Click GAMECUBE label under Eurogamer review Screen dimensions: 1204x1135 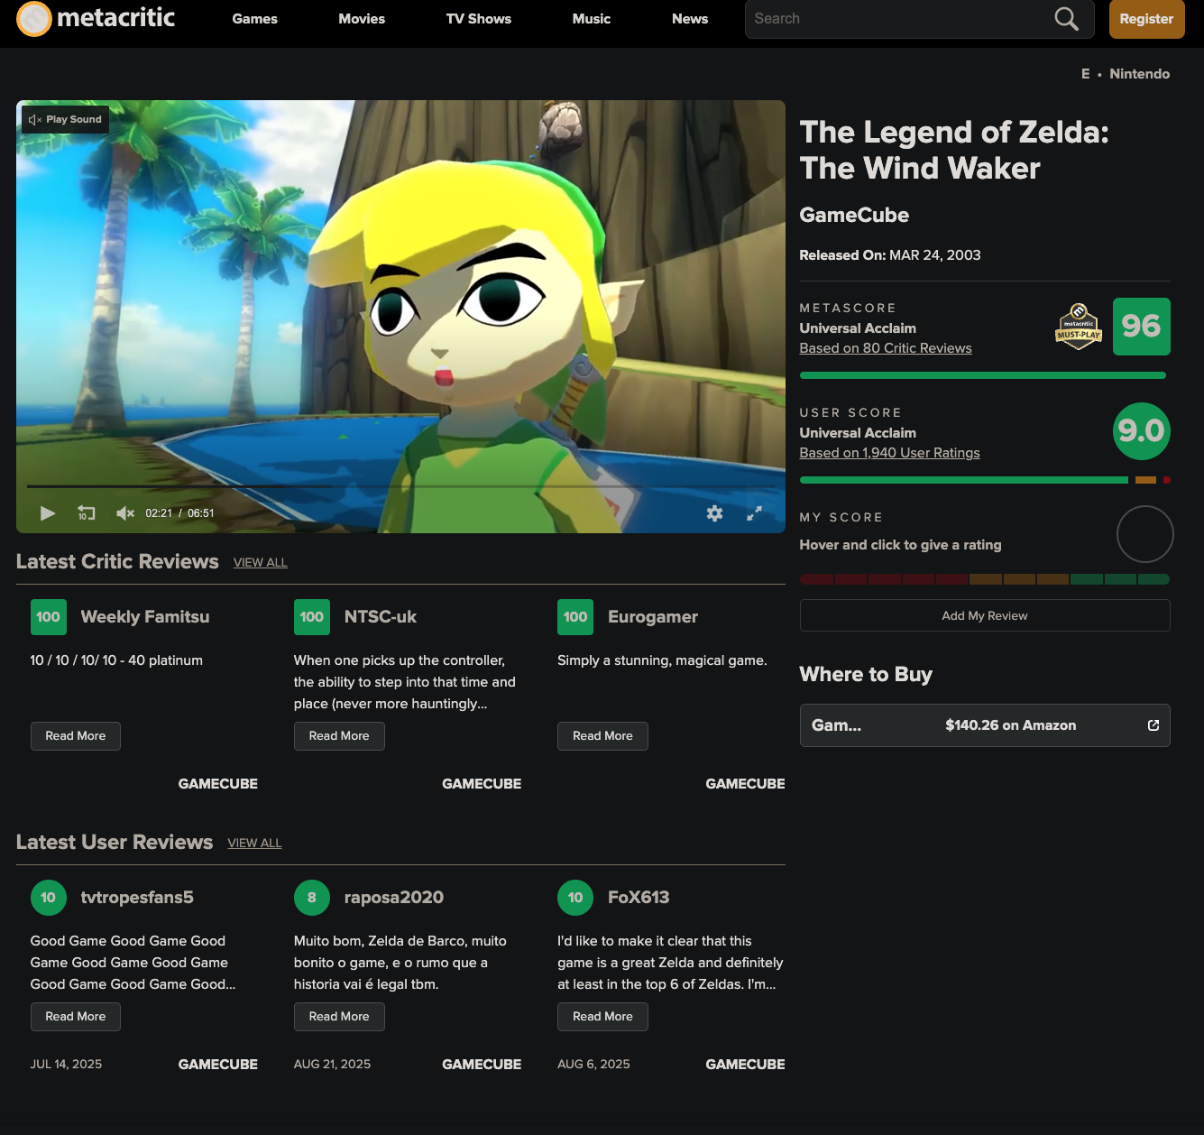coord(745,784)
